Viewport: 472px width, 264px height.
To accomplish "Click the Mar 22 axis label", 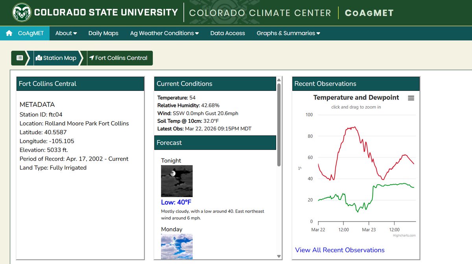I will click(x=318, y=230).
